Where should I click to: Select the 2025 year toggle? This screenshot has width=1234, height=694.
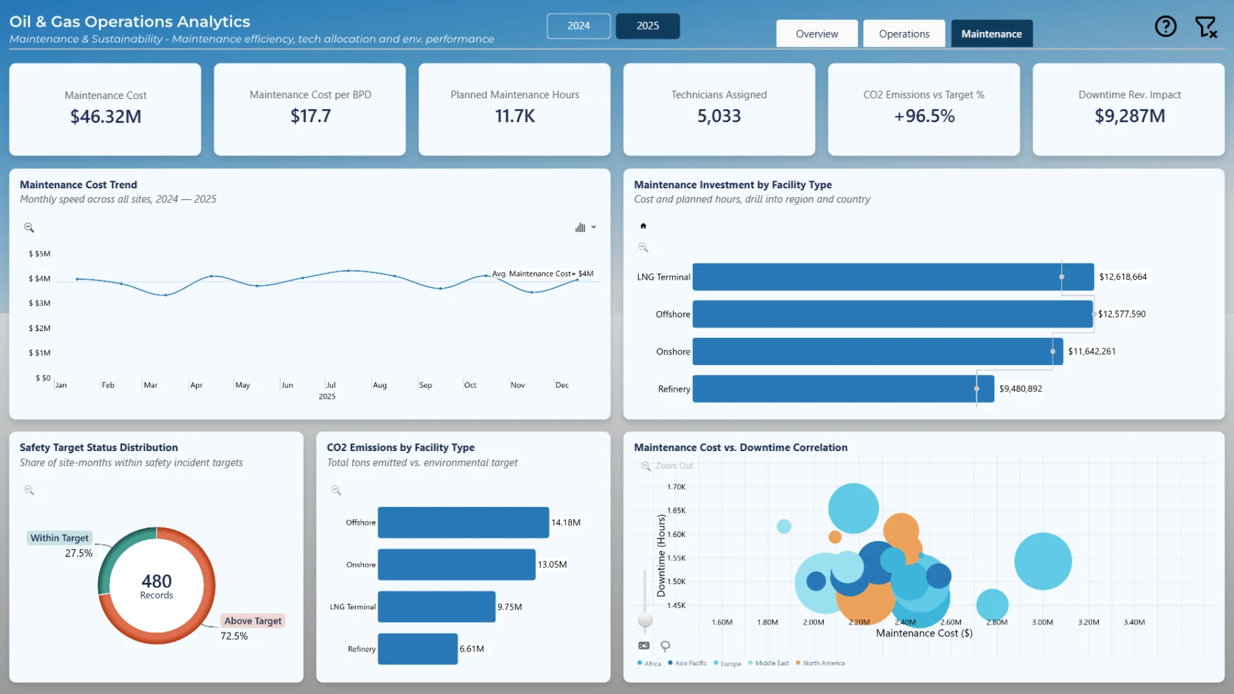click(648, 26)
